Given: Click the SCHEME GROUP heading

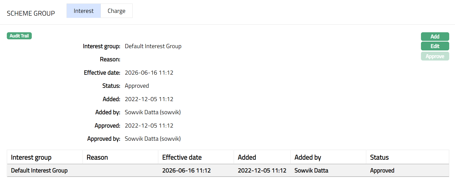Looking at the screenshot, I should tap(31, 13).
